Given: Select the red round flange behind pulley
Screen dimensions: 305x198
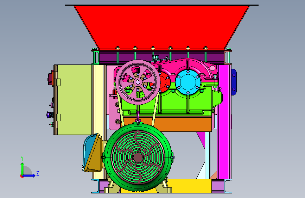Looking at the screenshot, I should 165,82.
